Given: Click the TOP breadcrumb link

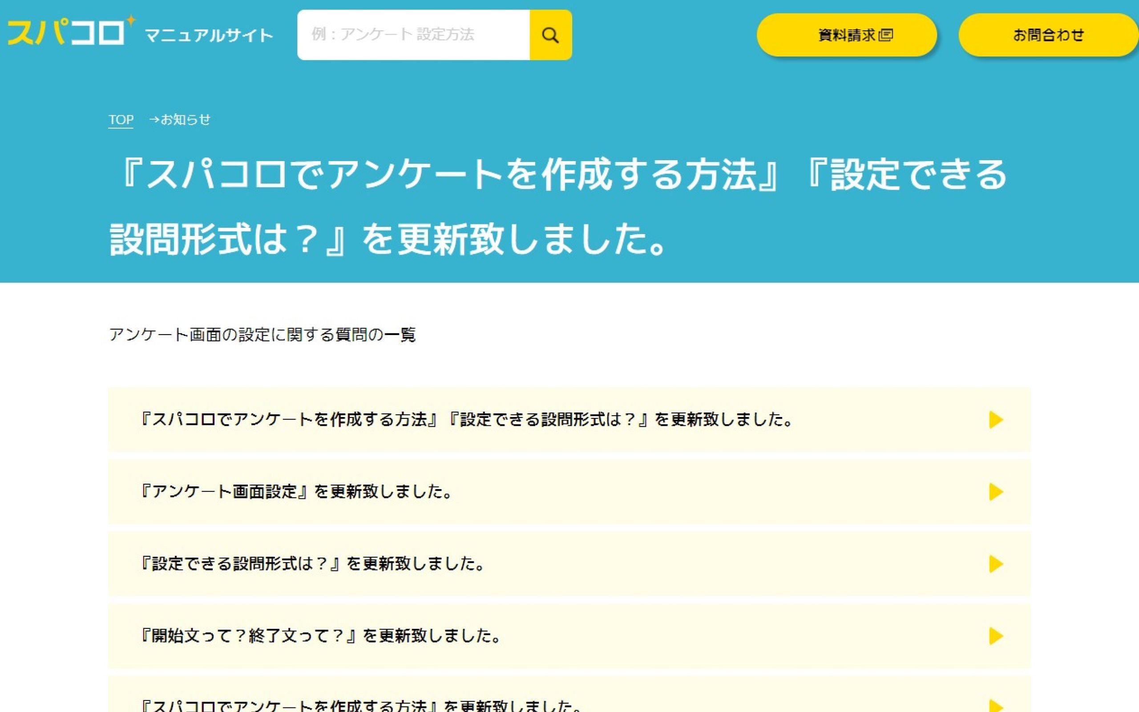Looking at the screenshot, I should [121, 120].
